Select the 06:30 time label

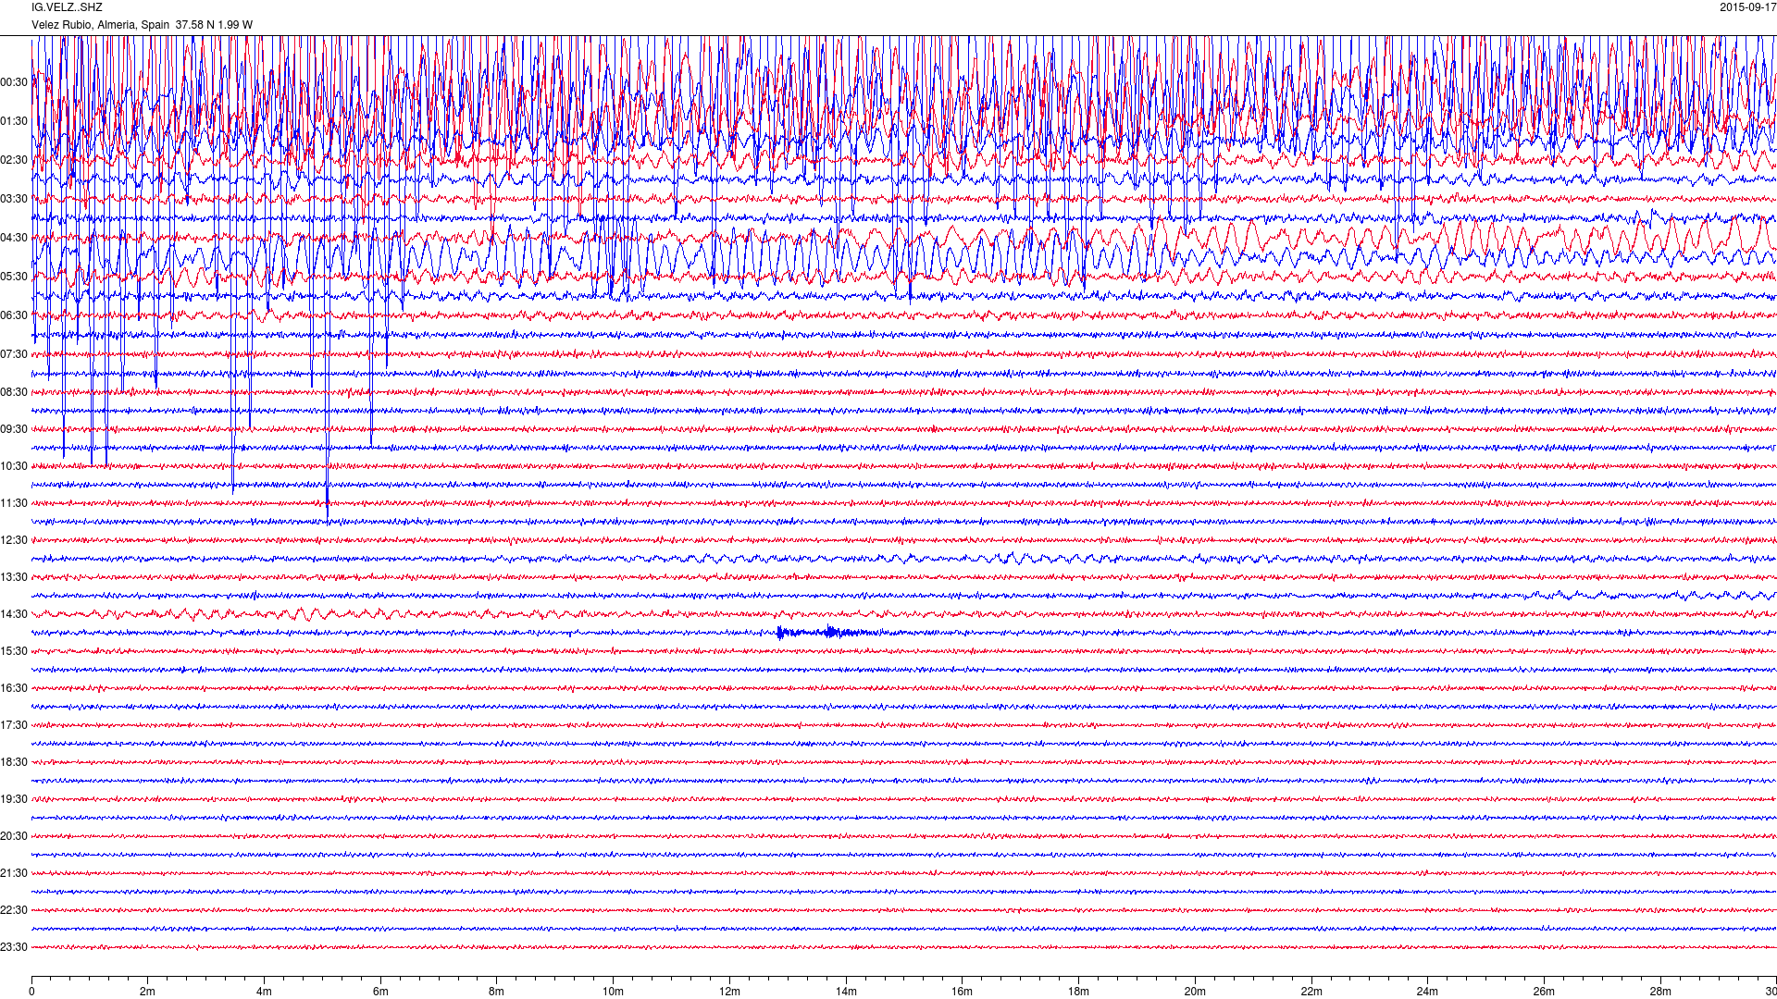point(14,315)
